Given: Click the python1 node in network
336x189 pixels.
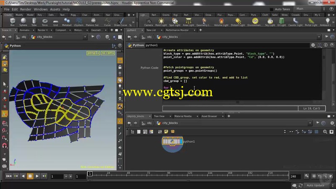Looking at the screenshot, I should tap(172, 142).
